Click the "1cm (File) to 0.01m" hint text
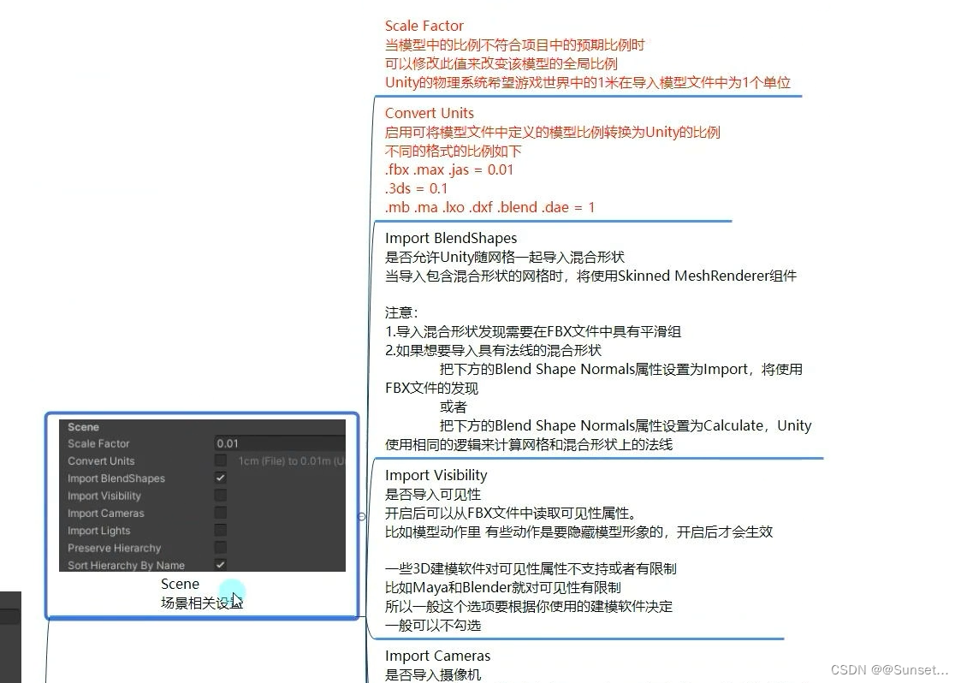Image resolution: width=961 pixels, height=683 pixels. (292, 460)
